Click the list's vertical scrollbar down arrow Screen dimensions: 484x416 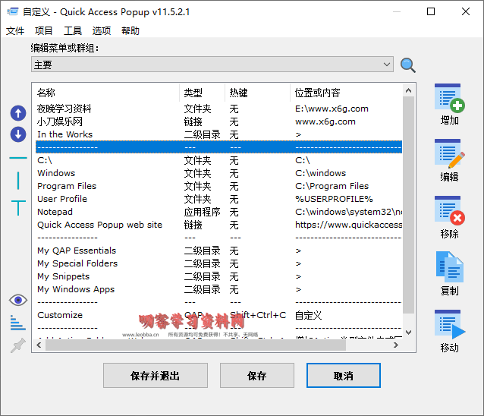pyautogui.click(x=409, y=332)
